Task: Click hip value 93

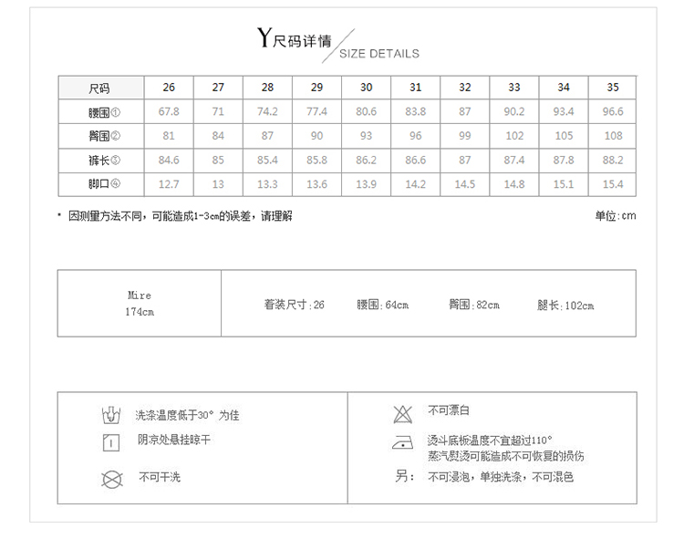Action: point(366,136)
